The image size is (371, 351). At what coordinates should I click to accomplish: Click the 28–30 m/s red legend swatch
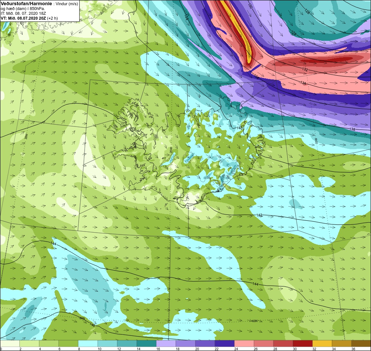pyautogui.click(x=283, y=344)
